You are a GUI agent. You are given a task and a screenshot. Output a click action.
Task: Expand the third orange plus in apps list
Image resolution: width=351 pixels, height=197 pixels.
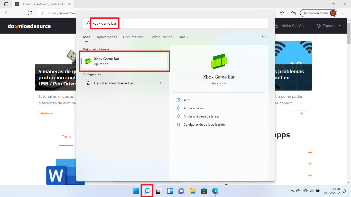pyautogui.click(x=310, y=175)
